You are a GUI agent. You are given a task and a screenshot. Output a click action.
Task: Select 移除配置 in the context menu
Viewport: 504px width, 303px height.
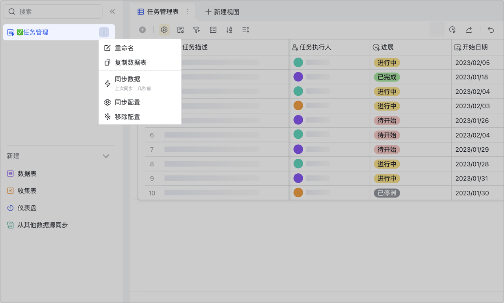(x=127, y=117)
